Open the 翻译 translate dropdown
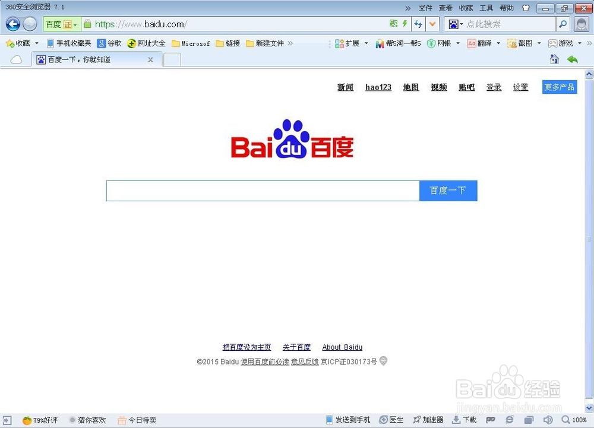 point(484,43)
